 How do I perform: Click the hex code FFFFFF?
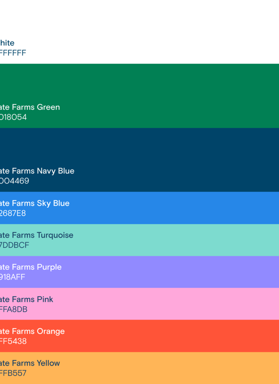(x=13, y=53)
